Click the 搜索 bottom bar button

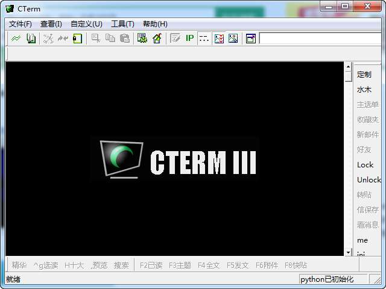[121, 265]
